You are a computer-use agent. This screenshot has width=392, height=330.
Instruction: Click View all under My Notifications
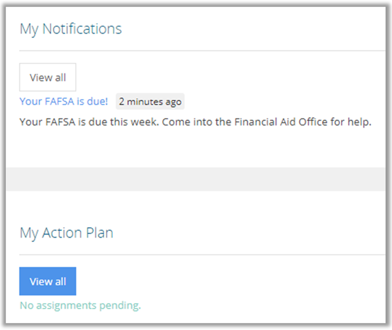(x=48, y=77)
